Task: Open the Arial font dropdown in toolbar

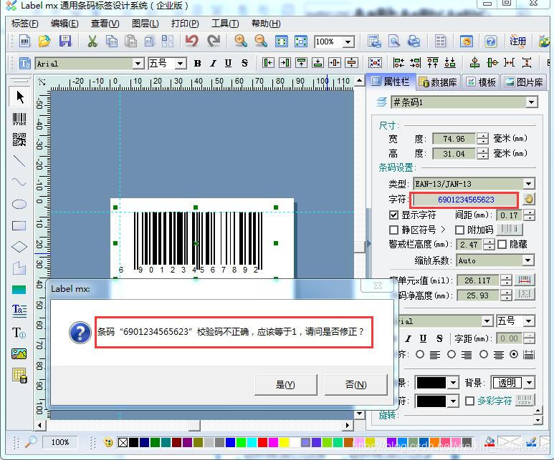Action: (x=138, y=64)
